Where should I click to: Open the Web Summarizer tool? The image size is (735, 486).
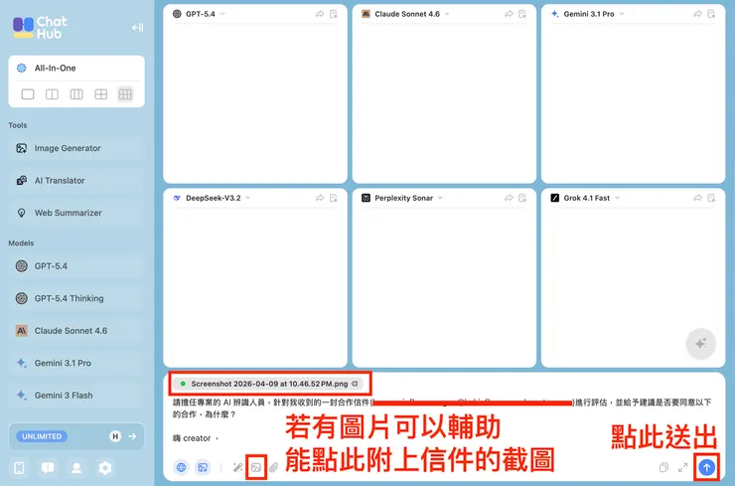pos(76,213)
